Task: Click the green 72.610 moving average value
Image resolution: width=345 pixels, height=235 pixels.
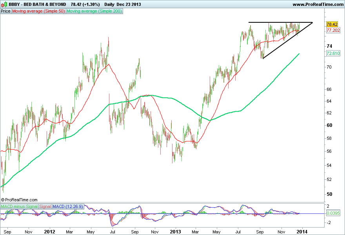Action: [x=333, y=53]
